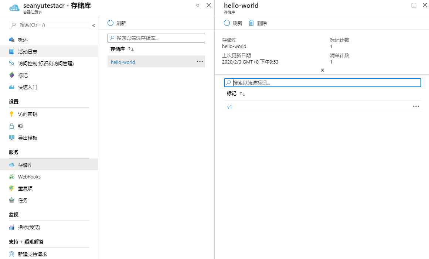Collapse the repository details section
Screen dimensions: 429x259
click(x=323, y=70)
